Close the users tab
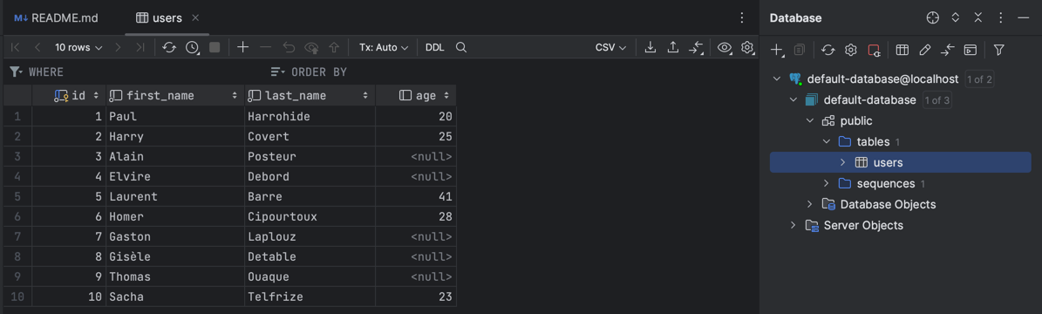The image size is (1042, 314). point(195,18)
